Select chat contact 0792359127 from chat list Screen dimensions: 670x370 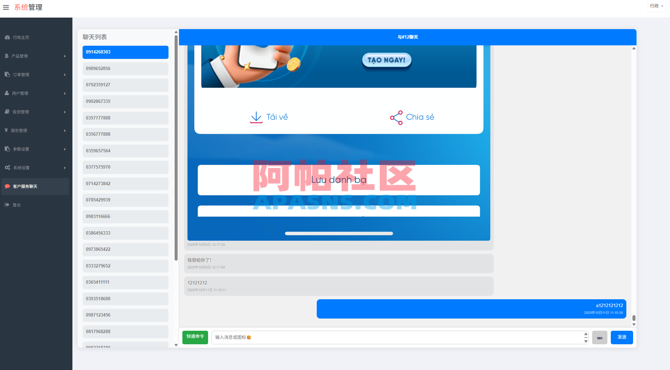(x=125, y=85)
